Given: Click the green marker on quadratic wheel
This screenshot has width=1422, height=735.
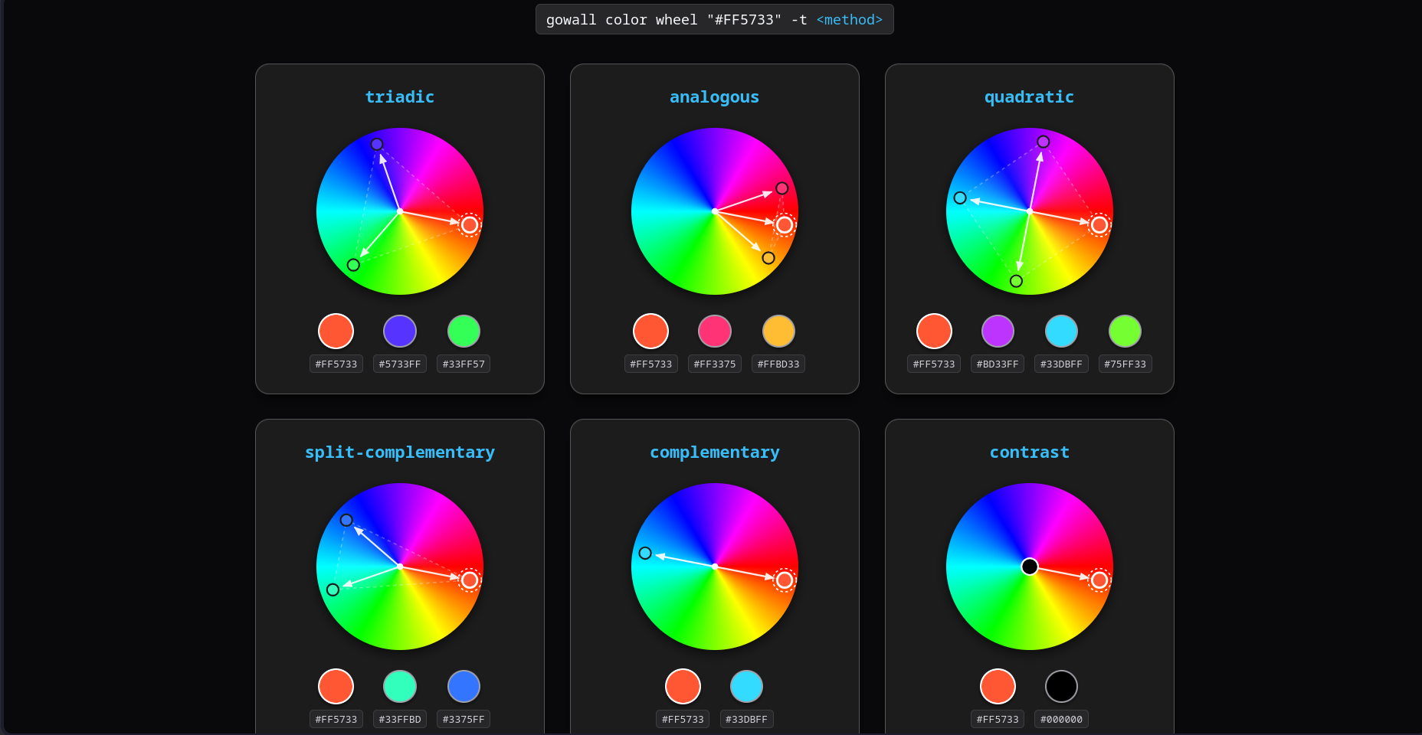Looking at the screenshot, I should [x=1016, y=281].
